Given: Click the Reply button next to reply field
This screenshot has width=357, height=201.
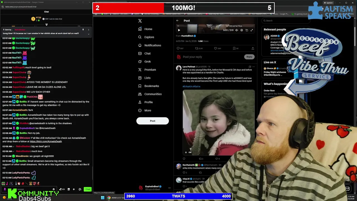Looking at the screenshot, I should (249, 57).
